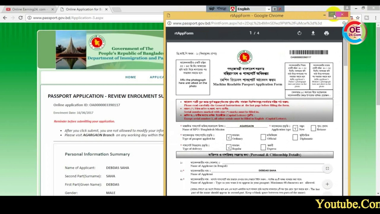This screenshot has width=380, height=214.
Task: Click the extension icon beside star
Action: coord(367,18)
